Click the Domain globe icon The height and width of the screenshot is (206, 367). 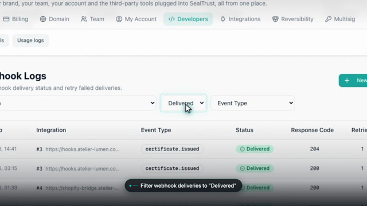pyautogui.click(x=43, y=19)
